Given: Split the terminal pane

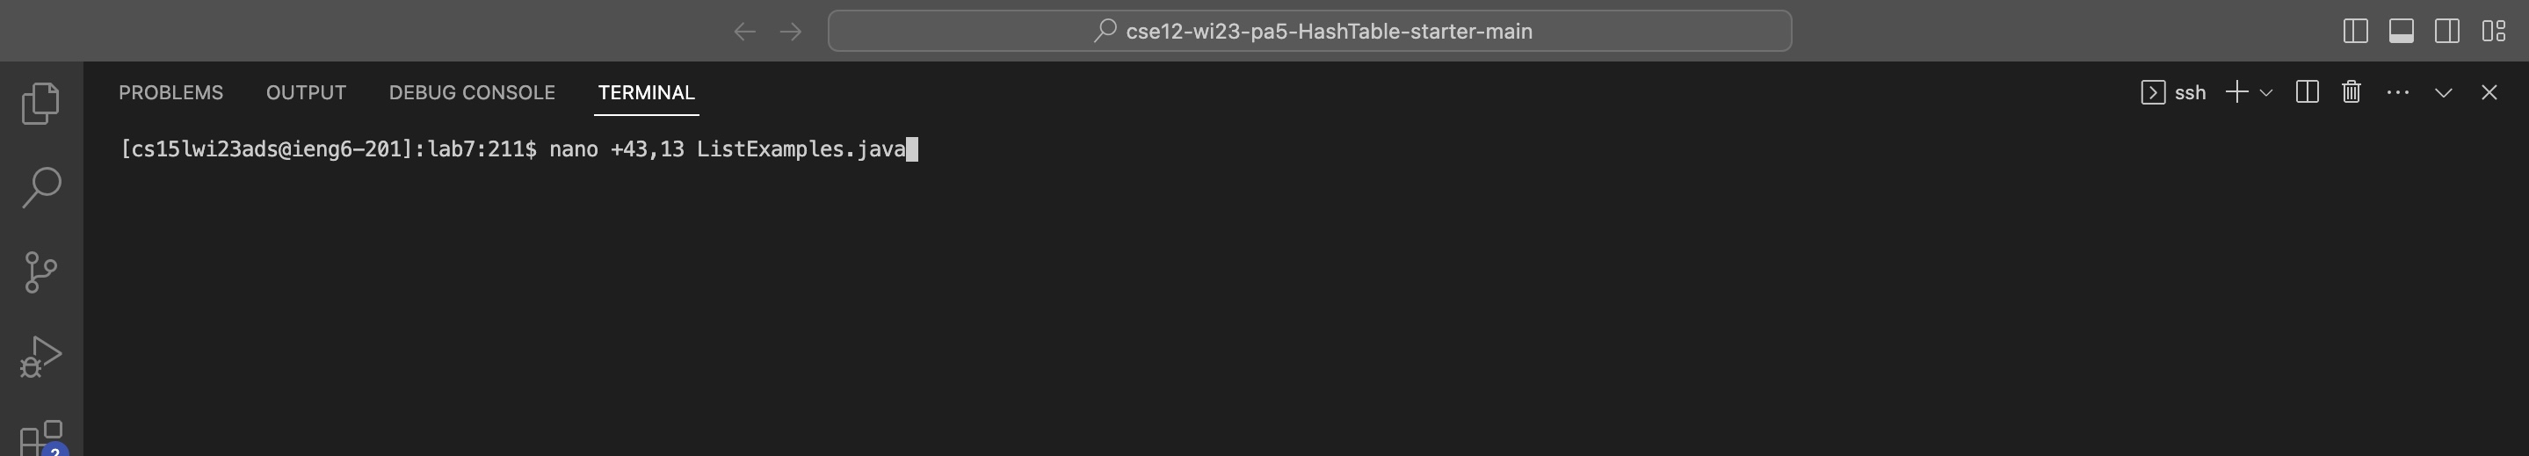Looking at the screenshot, I should pyautogui.click(x=2308, y=92).
